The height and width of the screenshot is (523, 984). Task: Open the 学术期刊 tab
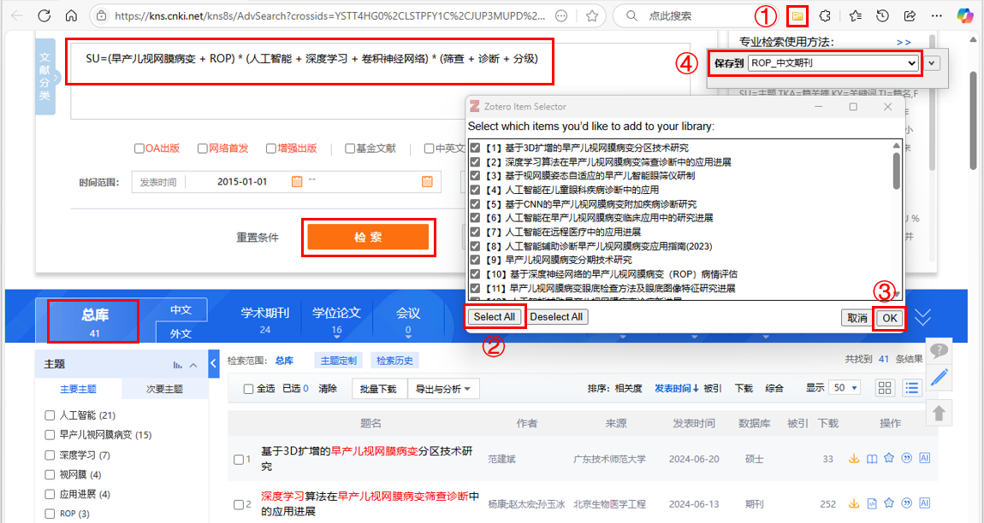[x=265, y=320]
